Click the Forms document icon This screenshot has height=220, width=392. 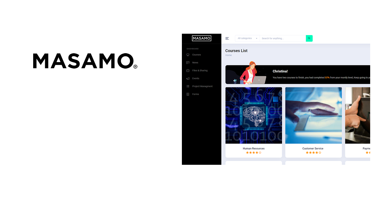(x=188, y=94)
